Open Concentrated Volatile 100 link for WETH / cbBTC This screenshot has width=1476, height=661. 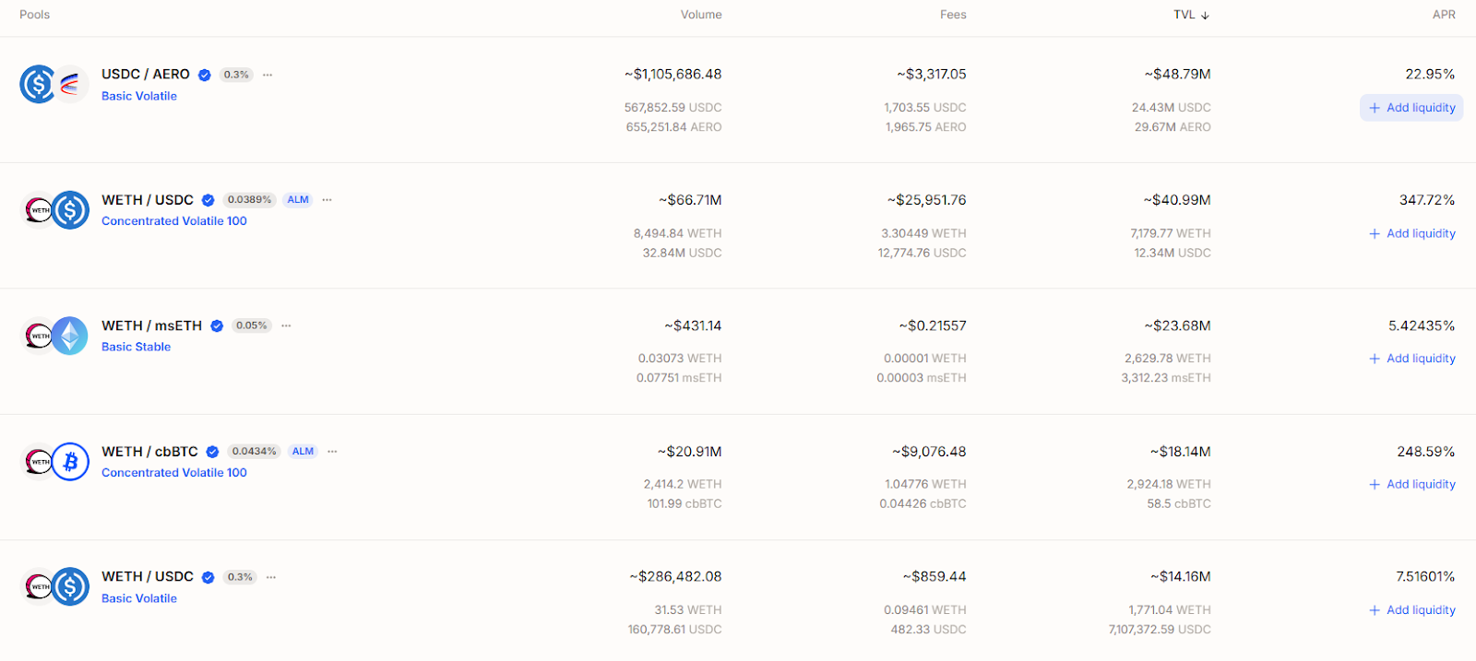pos(174,473)
